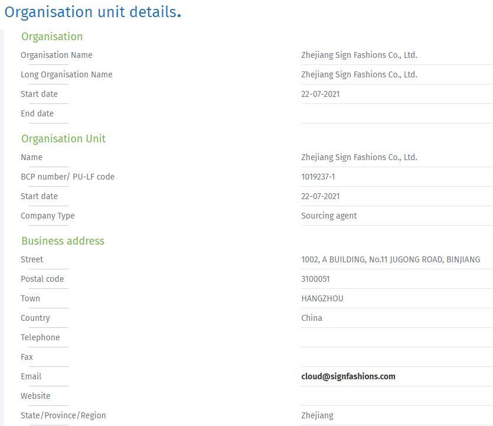Click the Business address section heading
The height and width of the screenshot is (426, 493).
[x=63, y=241]
